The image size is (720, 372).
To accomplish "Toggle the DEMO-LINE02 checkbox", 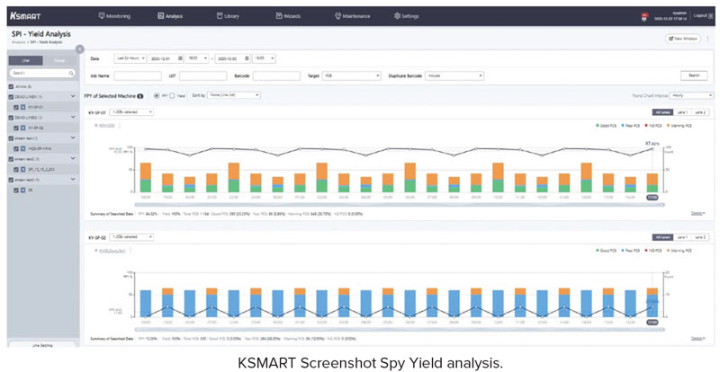I will (12, 118).
